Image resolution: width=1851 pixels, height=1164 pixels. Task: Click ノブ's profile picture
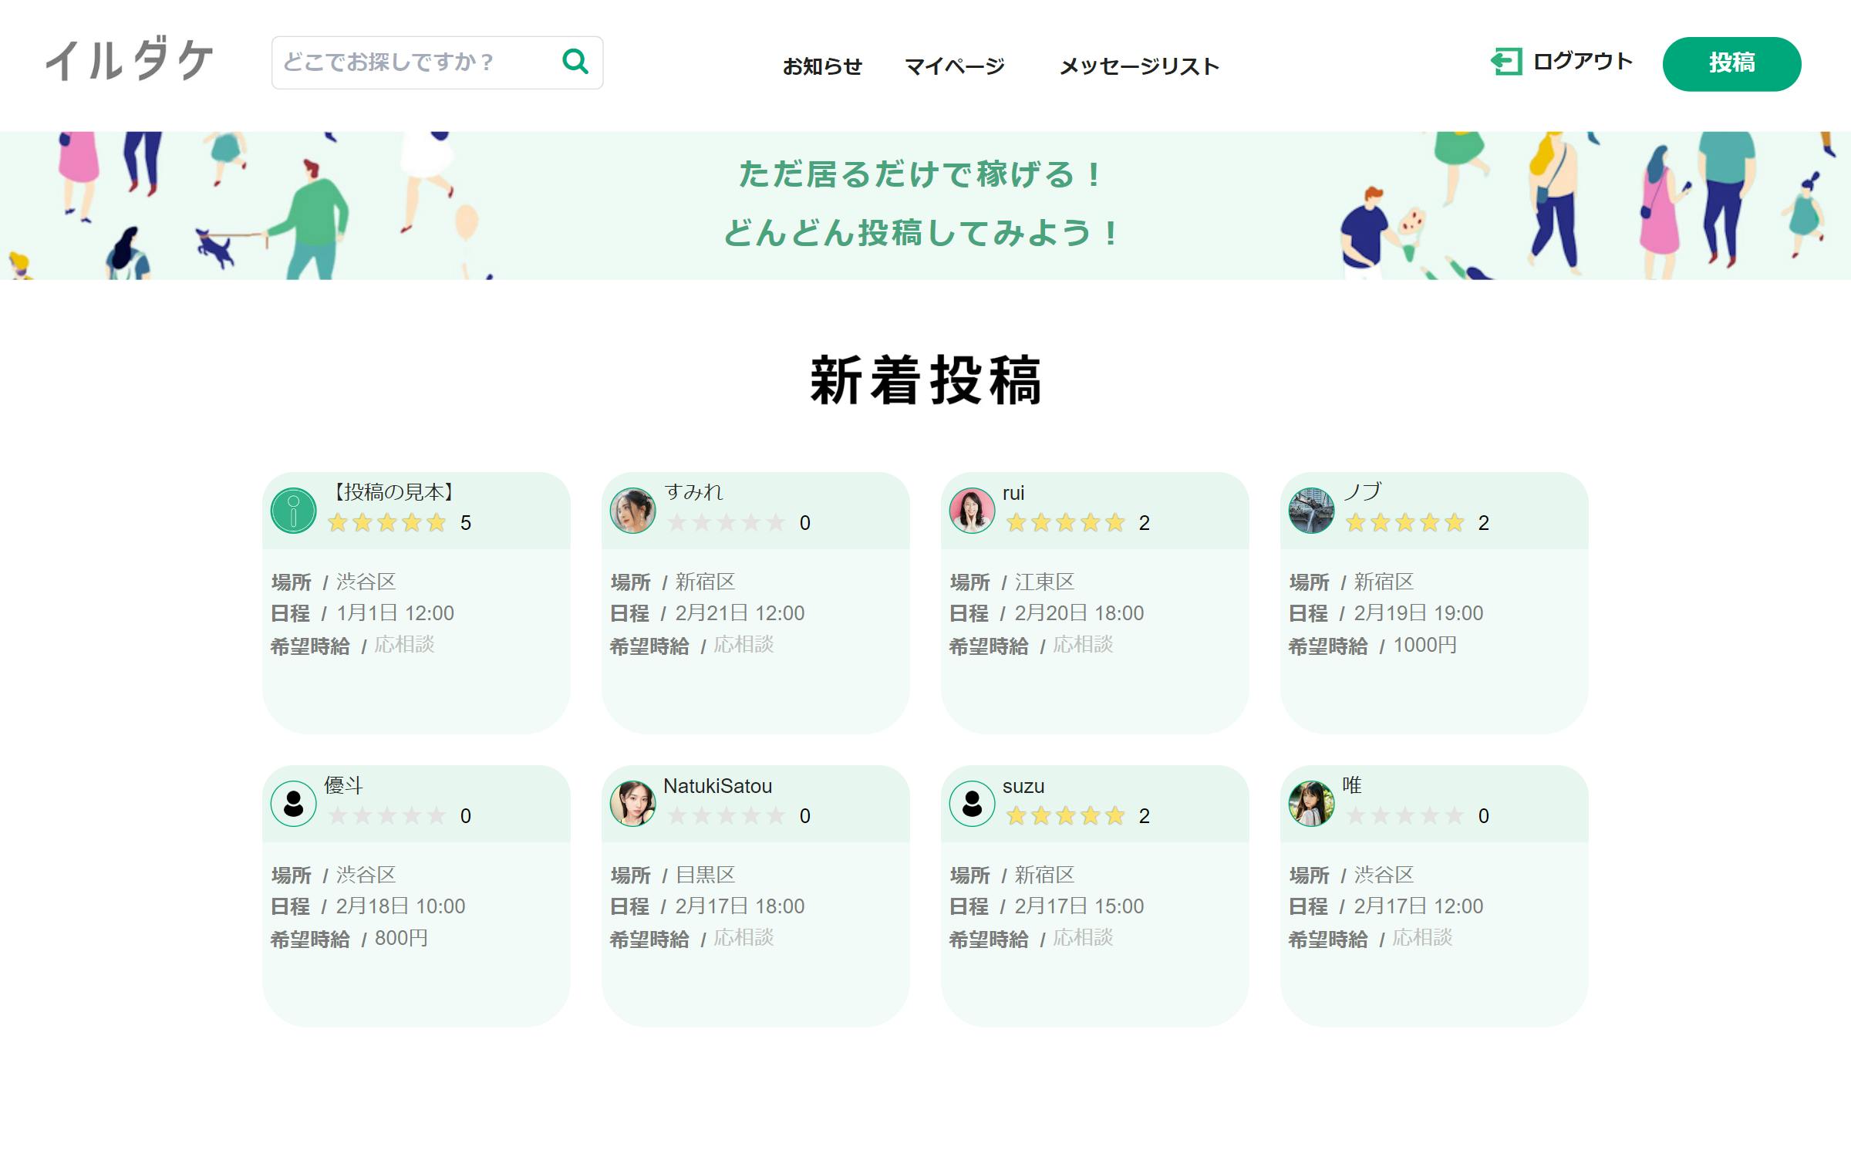[1311, 510]
